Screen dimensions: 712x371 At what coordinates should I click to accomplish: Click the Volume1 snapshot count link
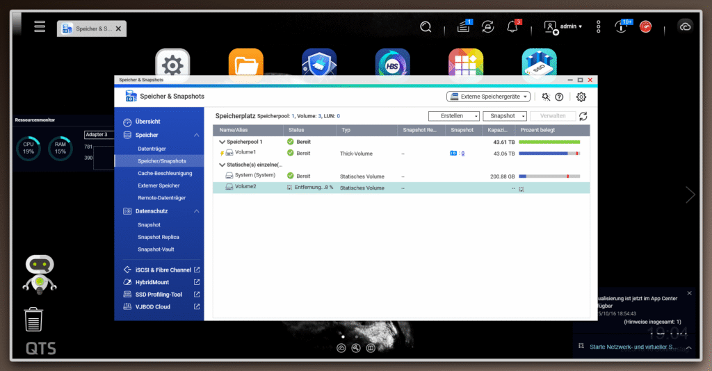click(x=463, y=153)
